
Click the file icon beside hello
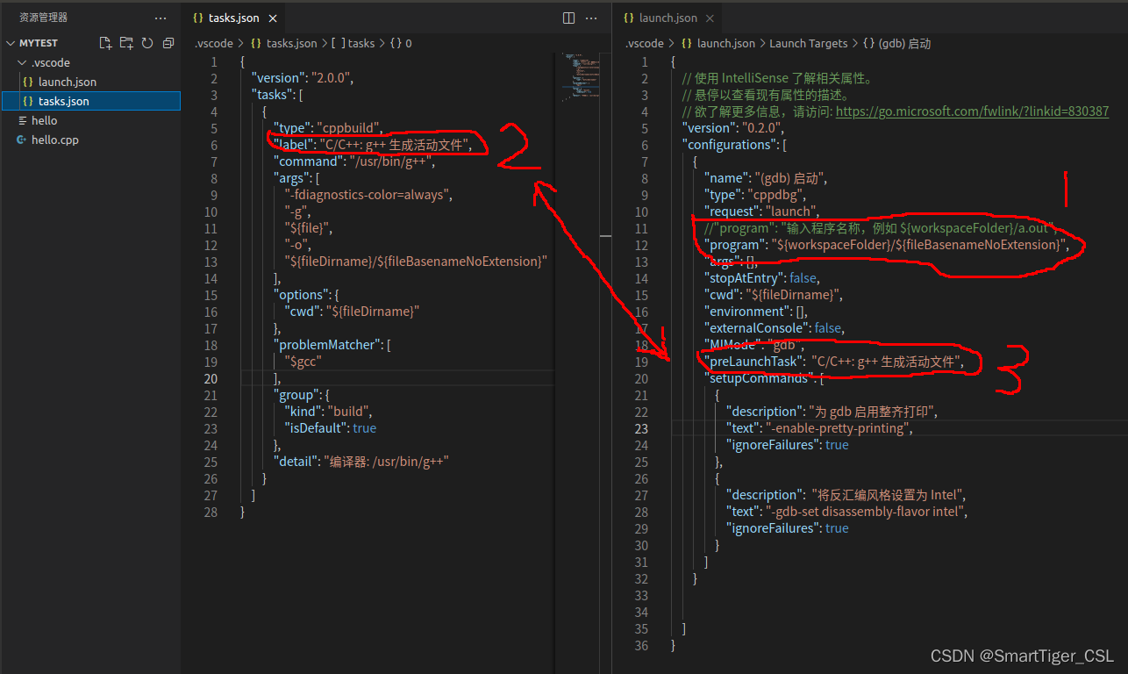click(23, 120)
